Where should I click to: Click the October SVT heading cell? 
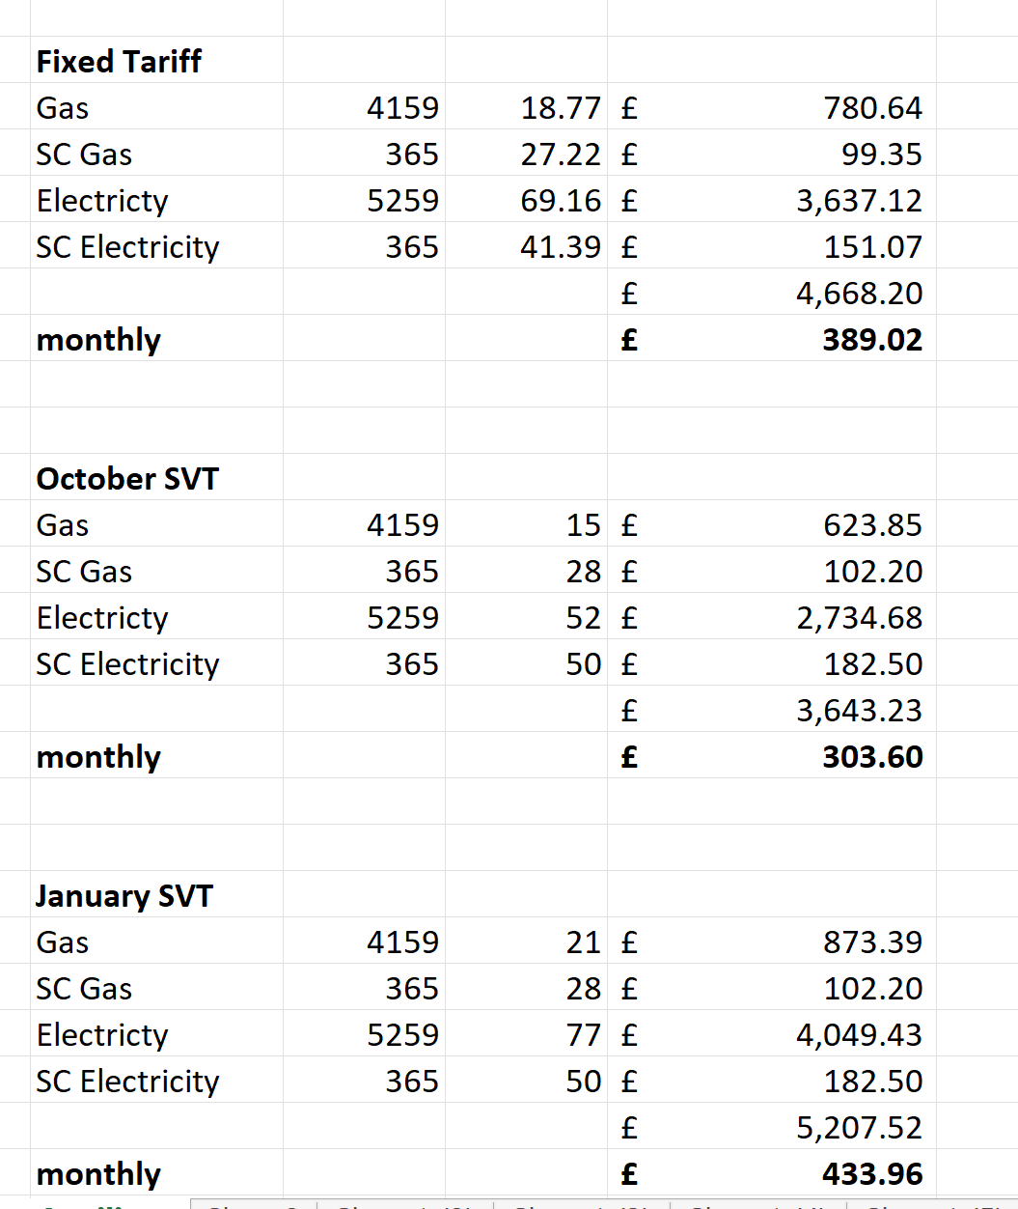(127, 479)
